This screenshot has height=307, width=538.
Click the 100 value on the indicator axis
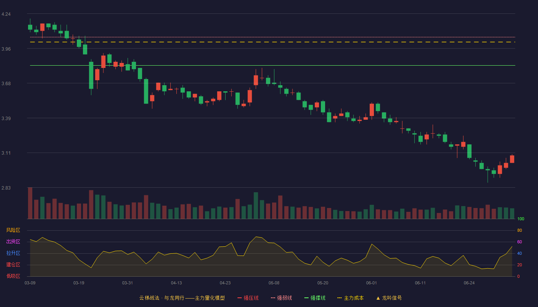[521, 219]
